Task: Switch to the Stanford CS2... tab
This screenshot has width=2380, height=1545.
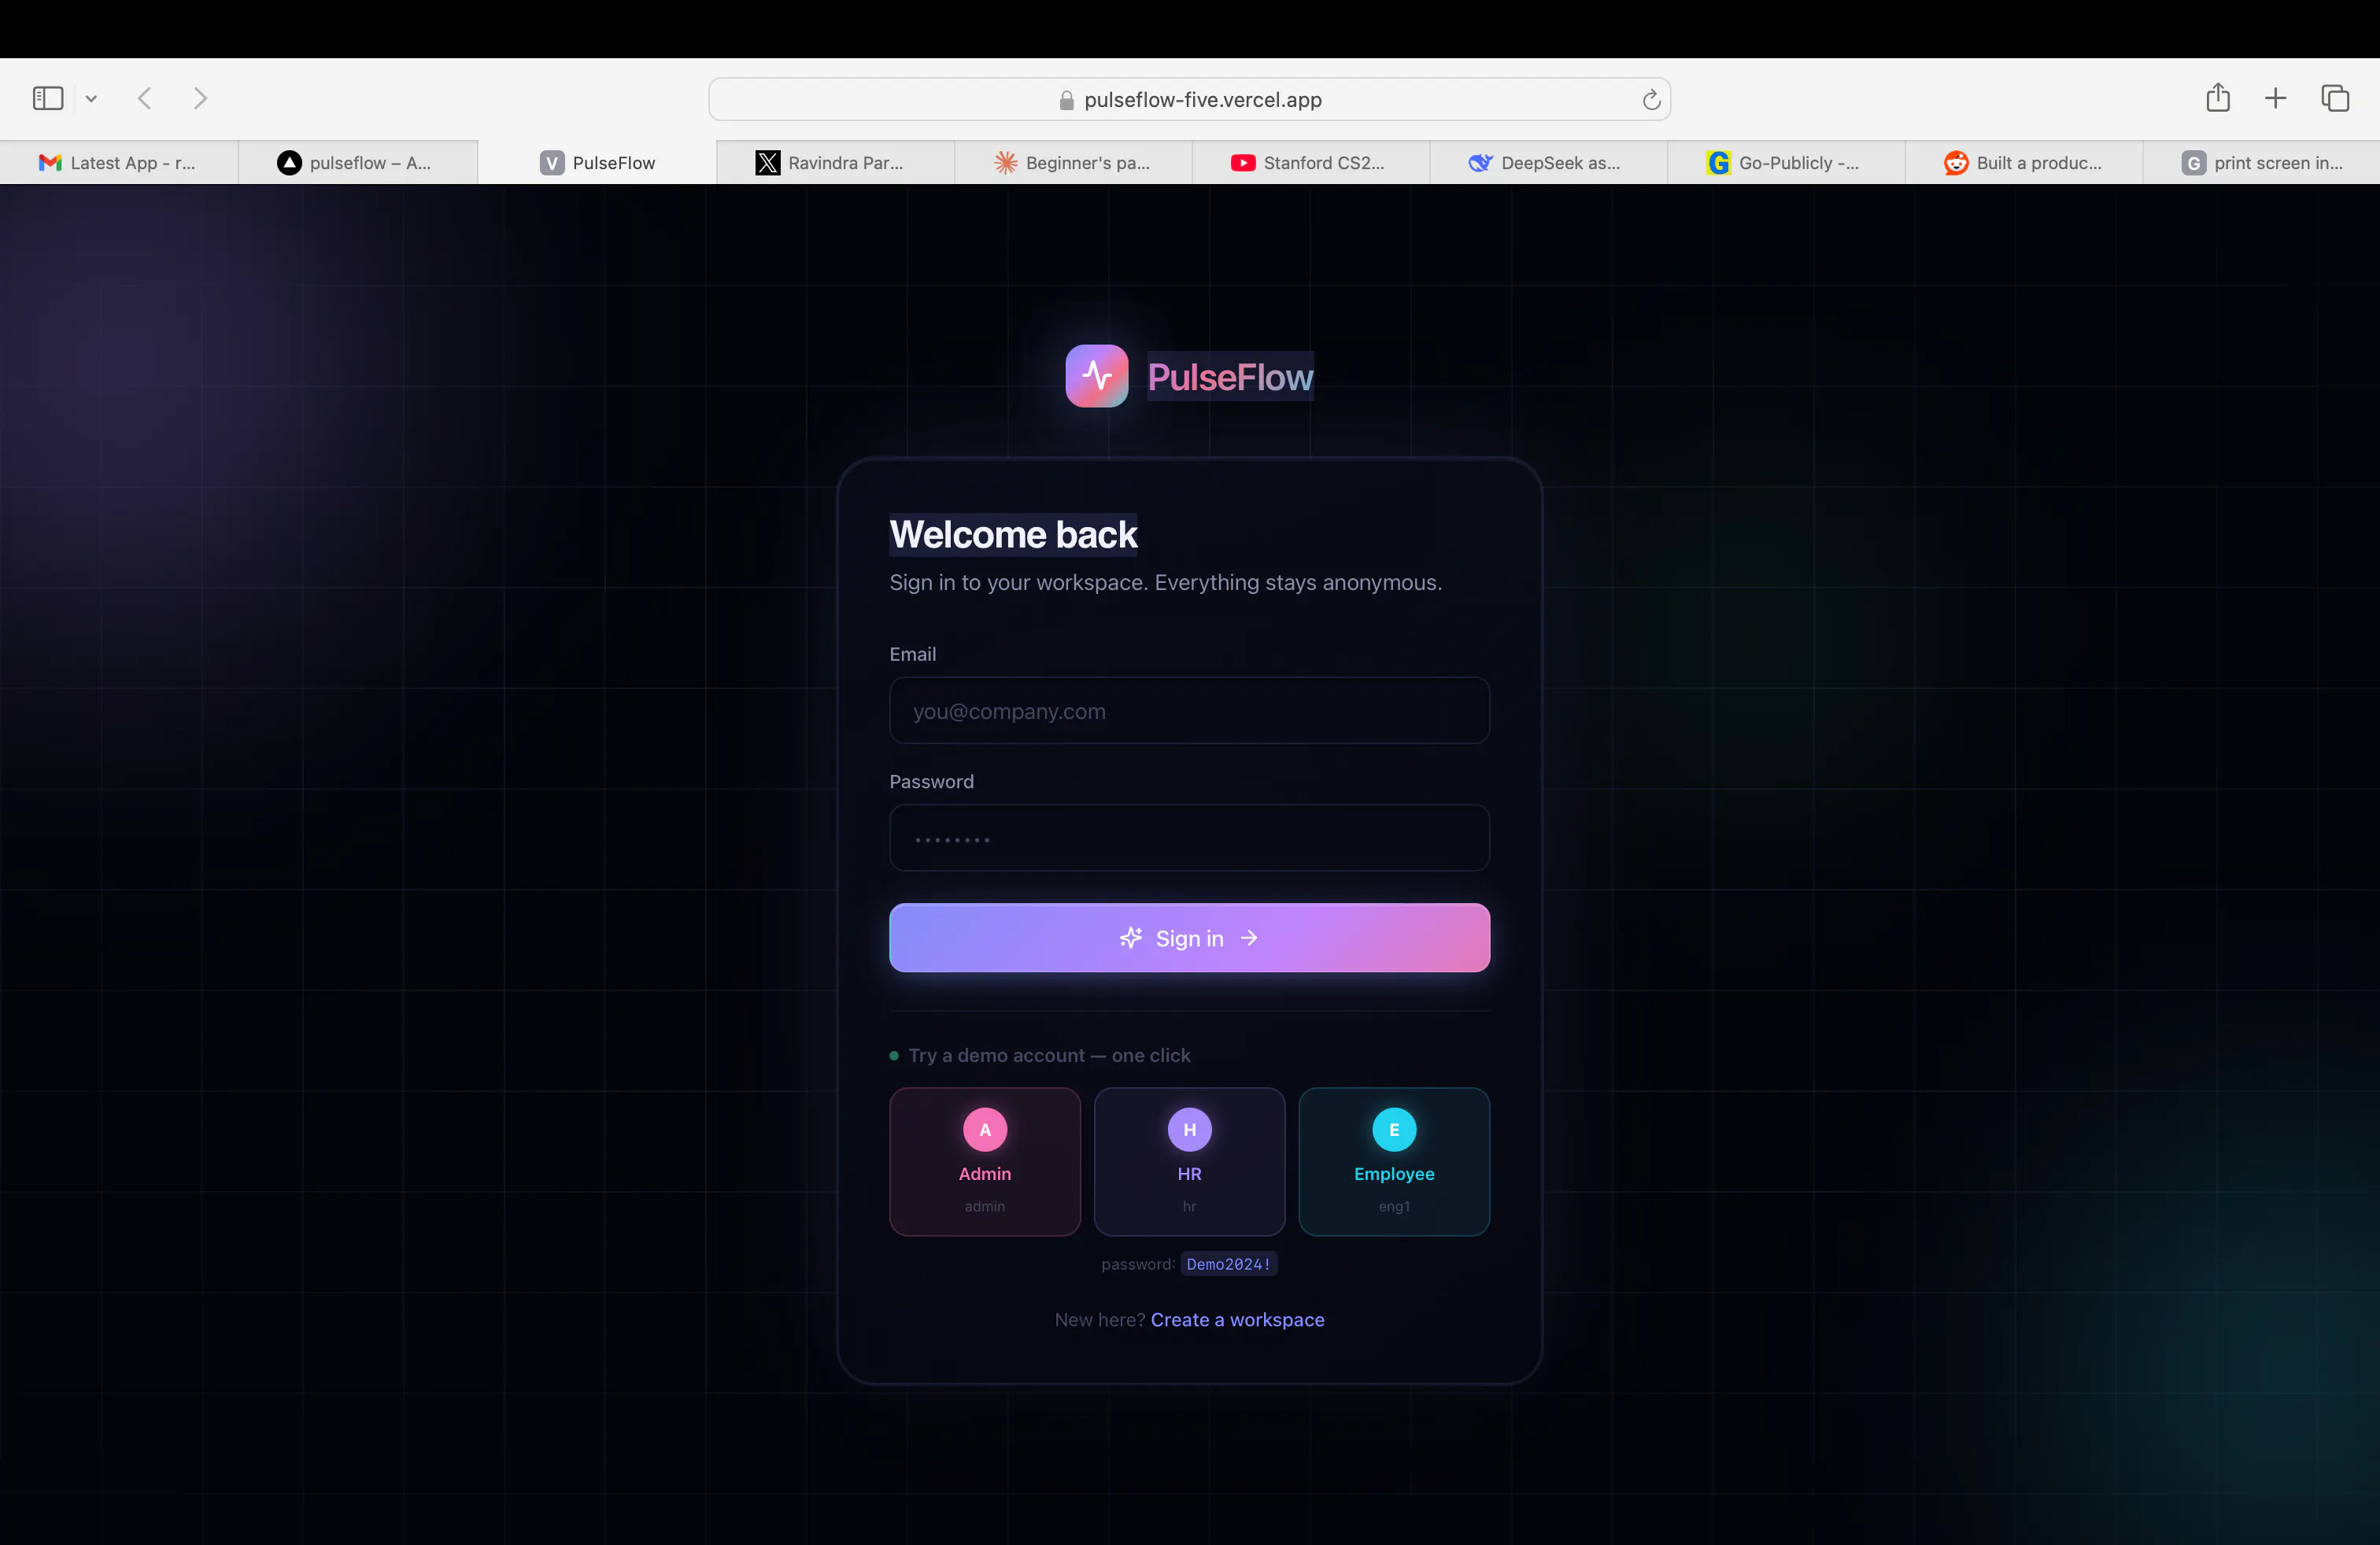Action: [x=1311, y=162]
